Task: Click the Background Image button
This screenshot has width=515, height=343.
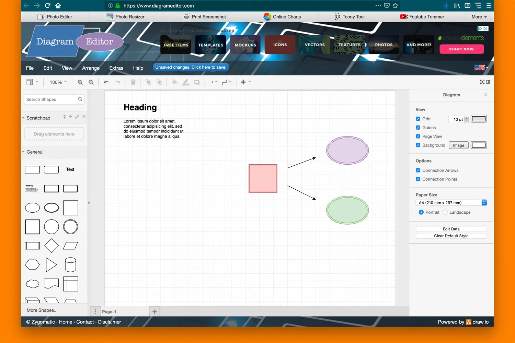Action: click(458, 145)
